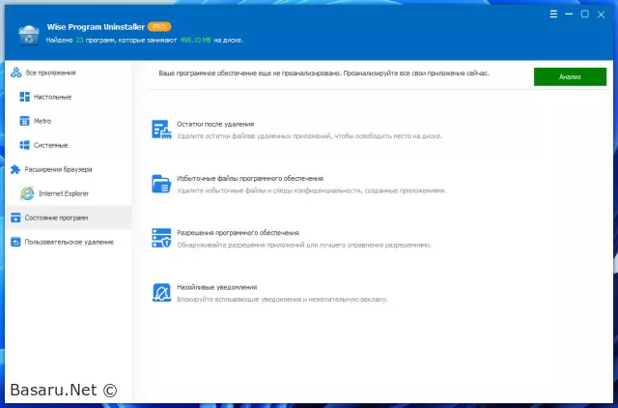Open Пользовательское удаление section
Image resolution: width=618 pixels, height=408 pixels.
click(69, 242)
